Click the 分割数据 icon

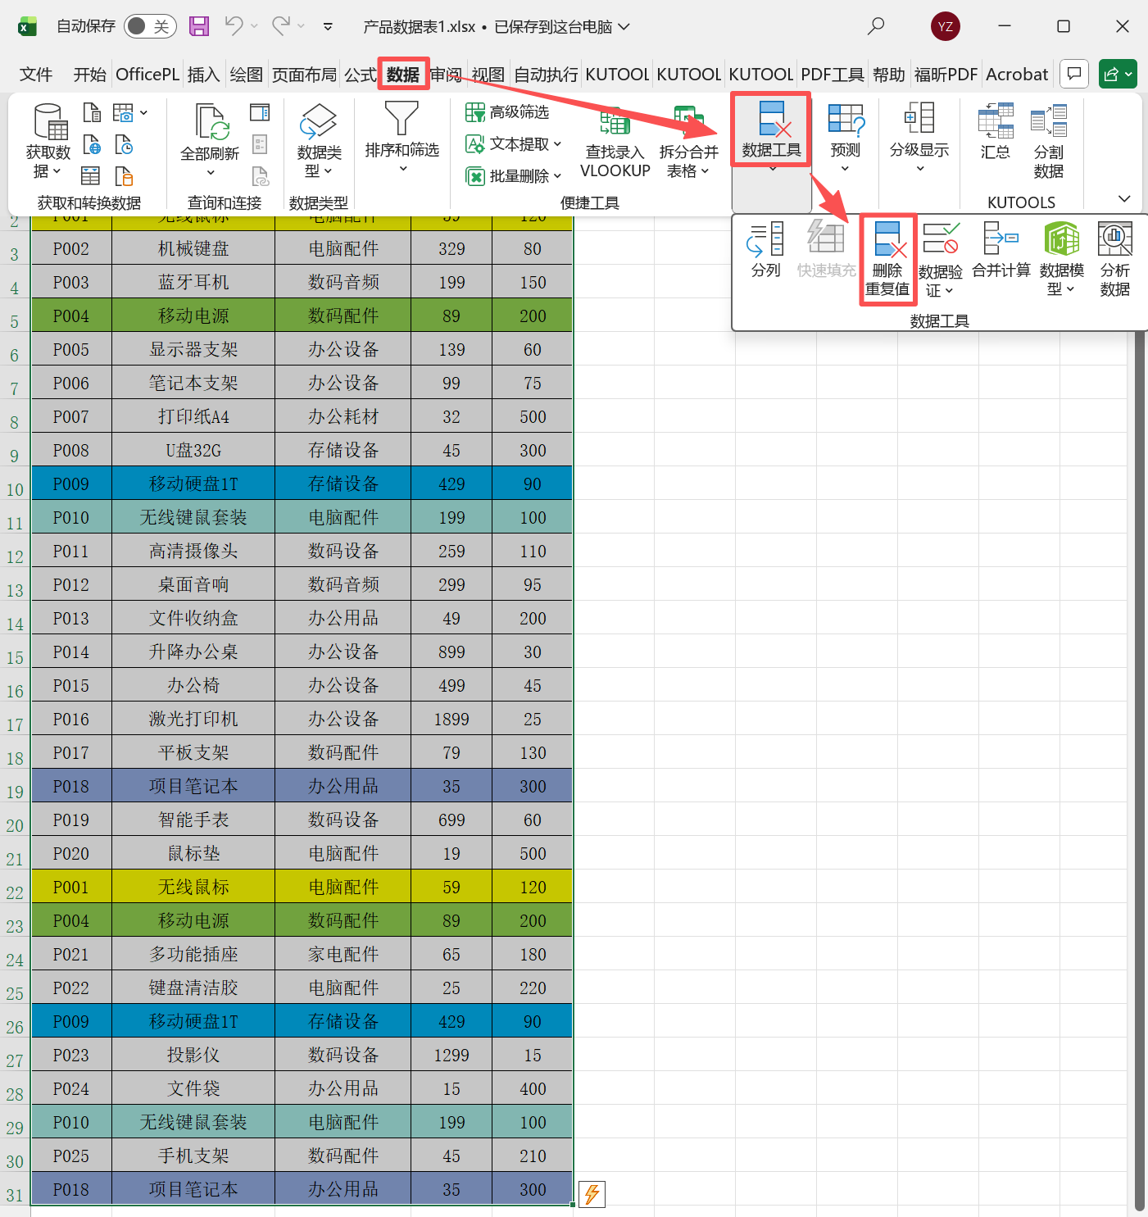tap(1049, 139)
